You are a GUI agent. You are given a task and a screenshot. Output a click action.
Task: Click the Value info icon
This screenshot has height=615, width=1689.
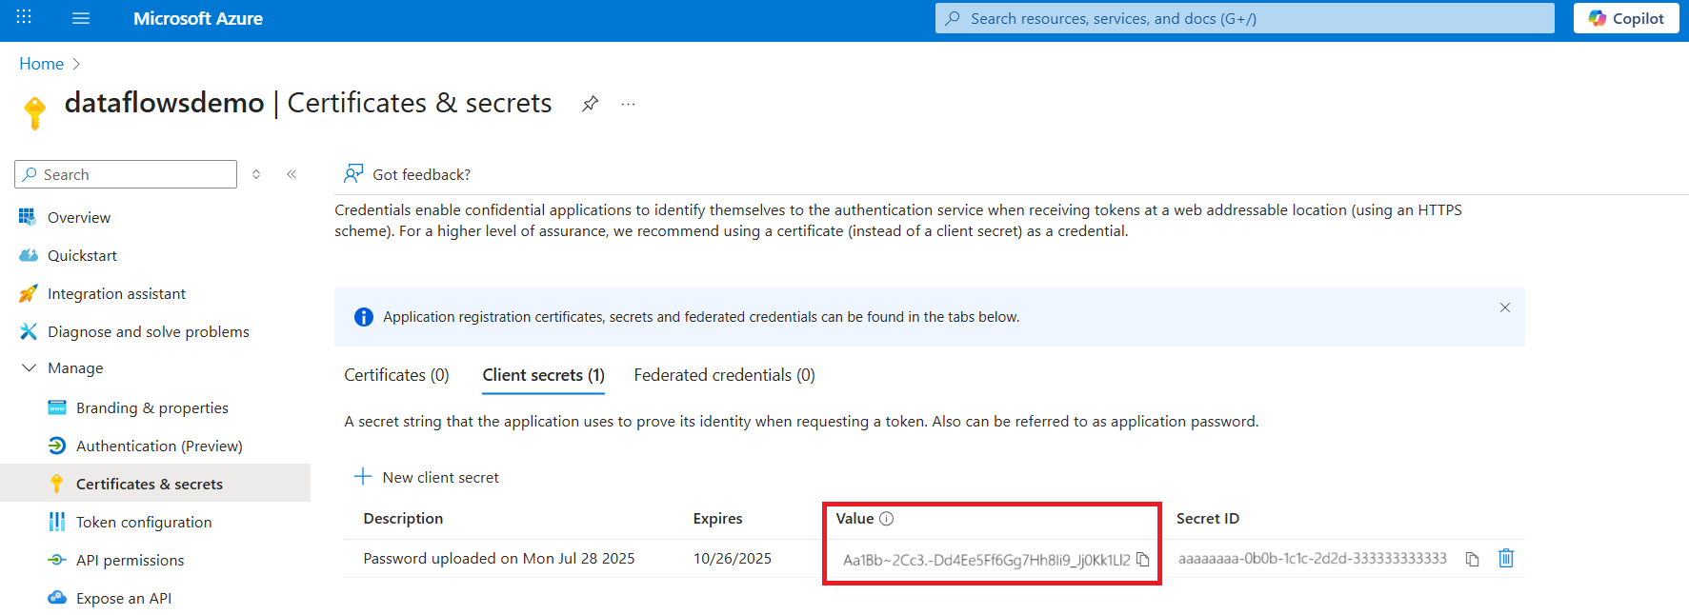887,519
